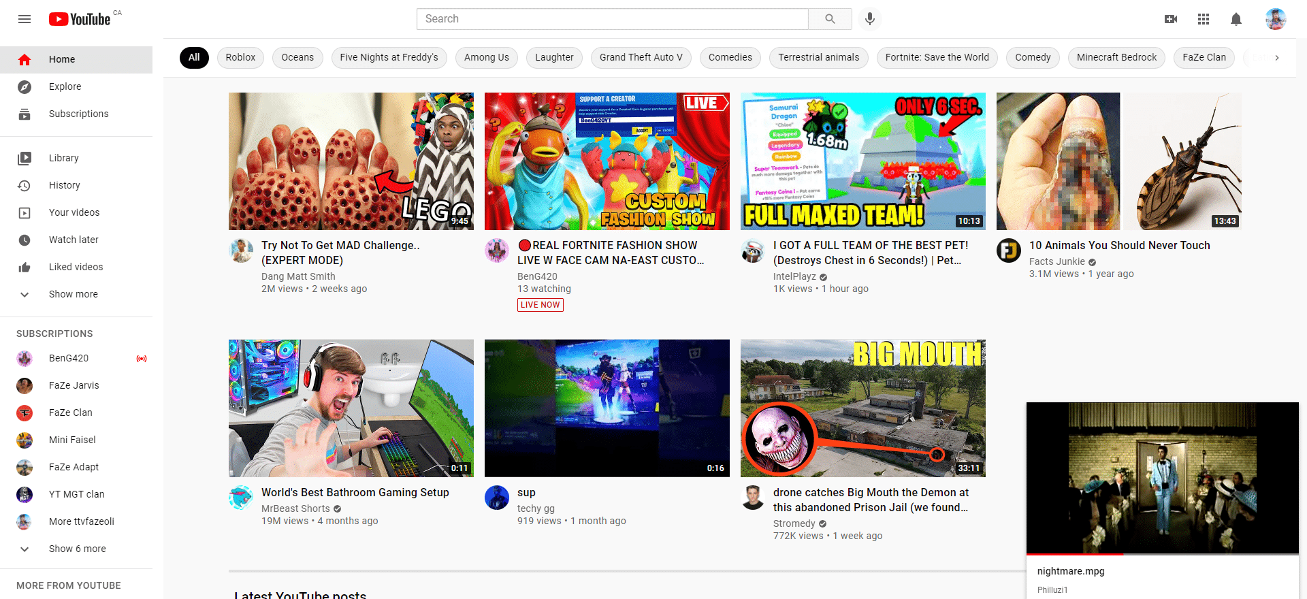The image size is (1307, 599).
Task: Open the create video camera icon
Action: click(x=1171, y=19)
